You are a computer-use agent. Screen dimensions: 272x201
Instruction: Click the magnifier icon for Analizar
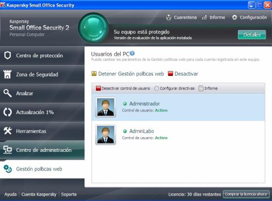[x=8, y=93]
